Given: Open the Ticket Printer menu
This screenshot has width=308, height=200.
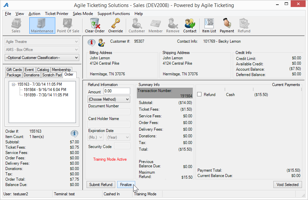Looking at the screenshot, I should click(x=57, y=14).
